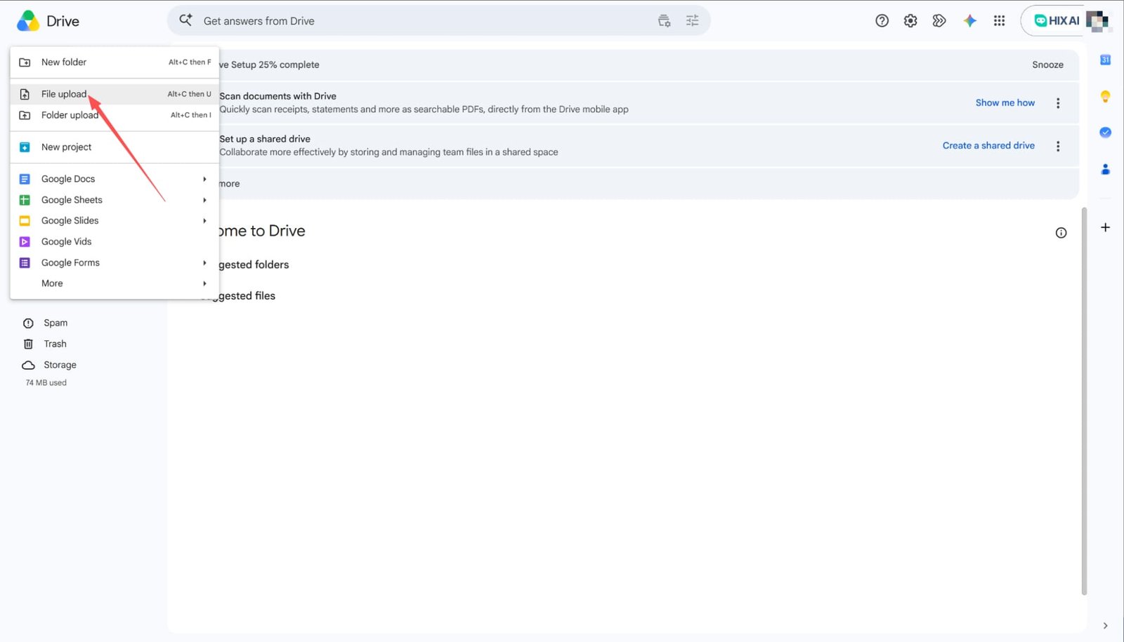
Task: Expand the Google Forms submenu arrow
Action: tap(204, 262)
